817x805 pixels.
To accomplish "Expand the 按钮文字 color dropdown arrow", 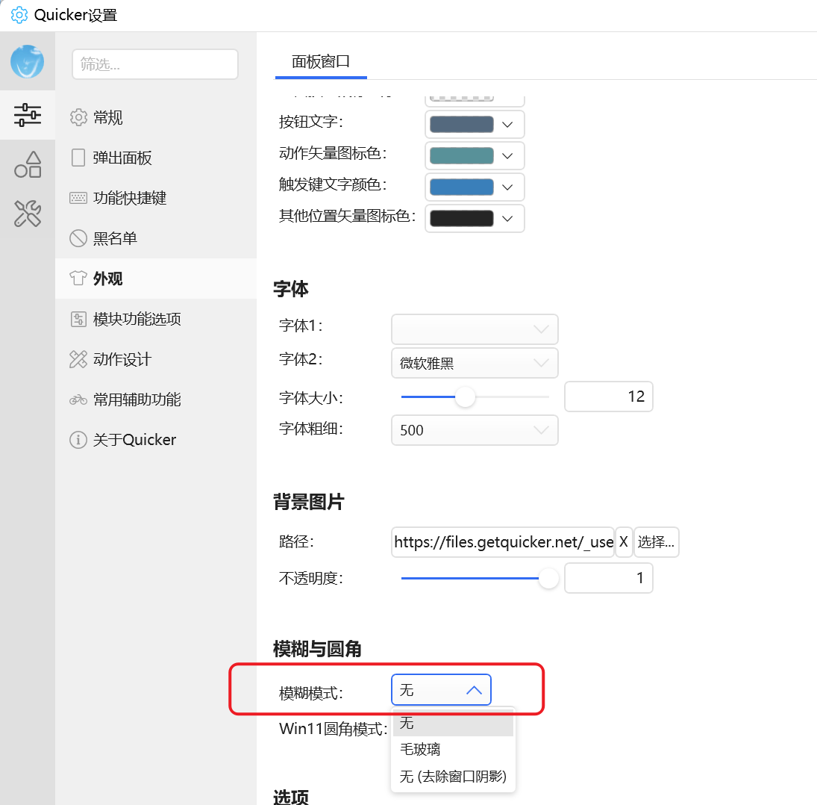I will (x=507, y=125).
